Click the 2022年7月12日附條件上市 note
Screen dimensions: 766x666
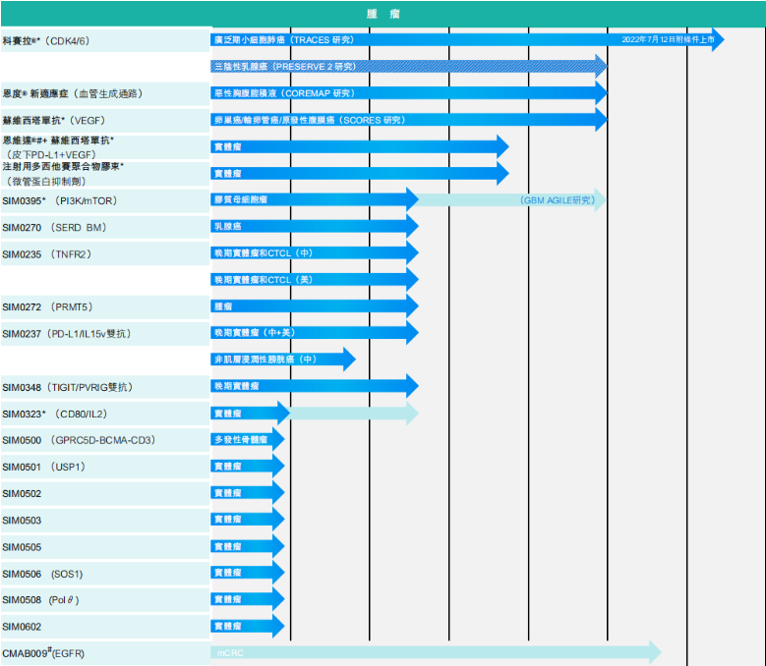pos(668,40)
